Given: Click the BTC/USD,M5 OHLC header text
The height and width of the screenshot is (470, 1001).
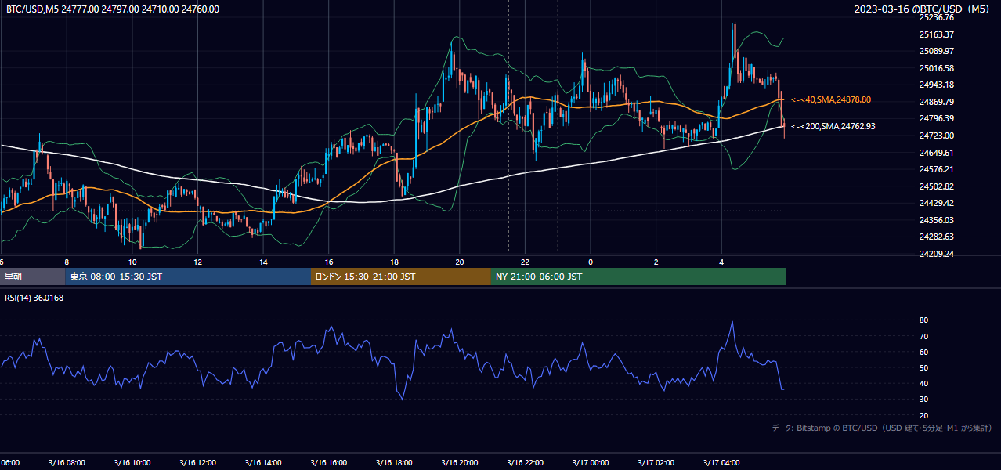Looking at the screenshot, I should (113, 9).
